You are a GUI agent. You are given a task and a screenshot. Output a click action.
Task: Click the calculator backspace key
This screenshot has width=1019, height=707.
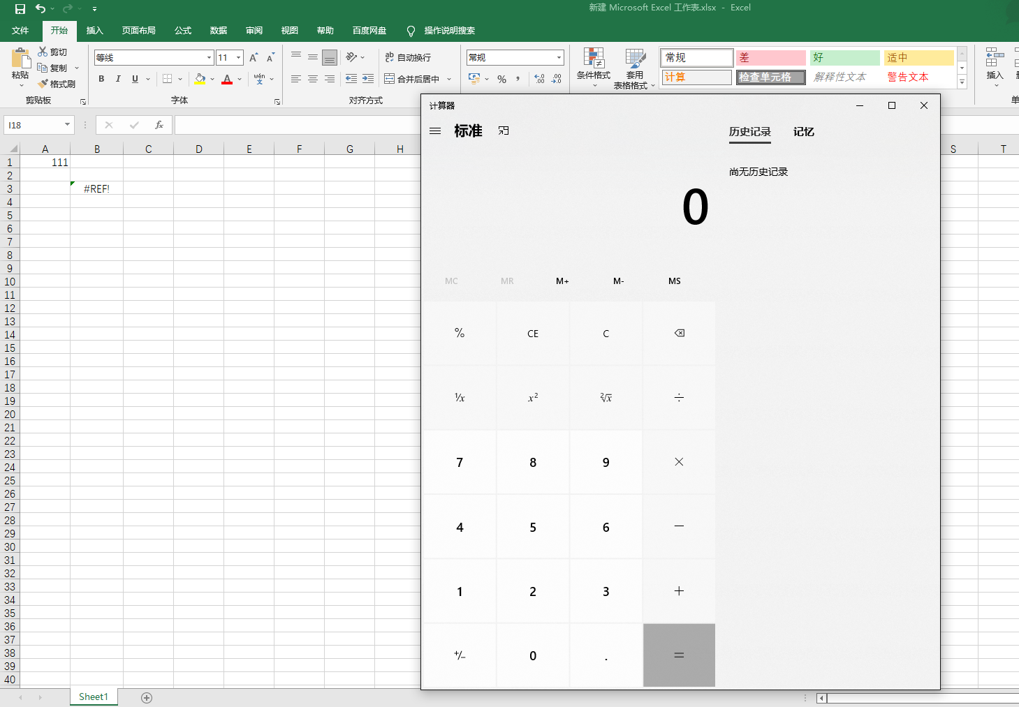coord(679,334)
